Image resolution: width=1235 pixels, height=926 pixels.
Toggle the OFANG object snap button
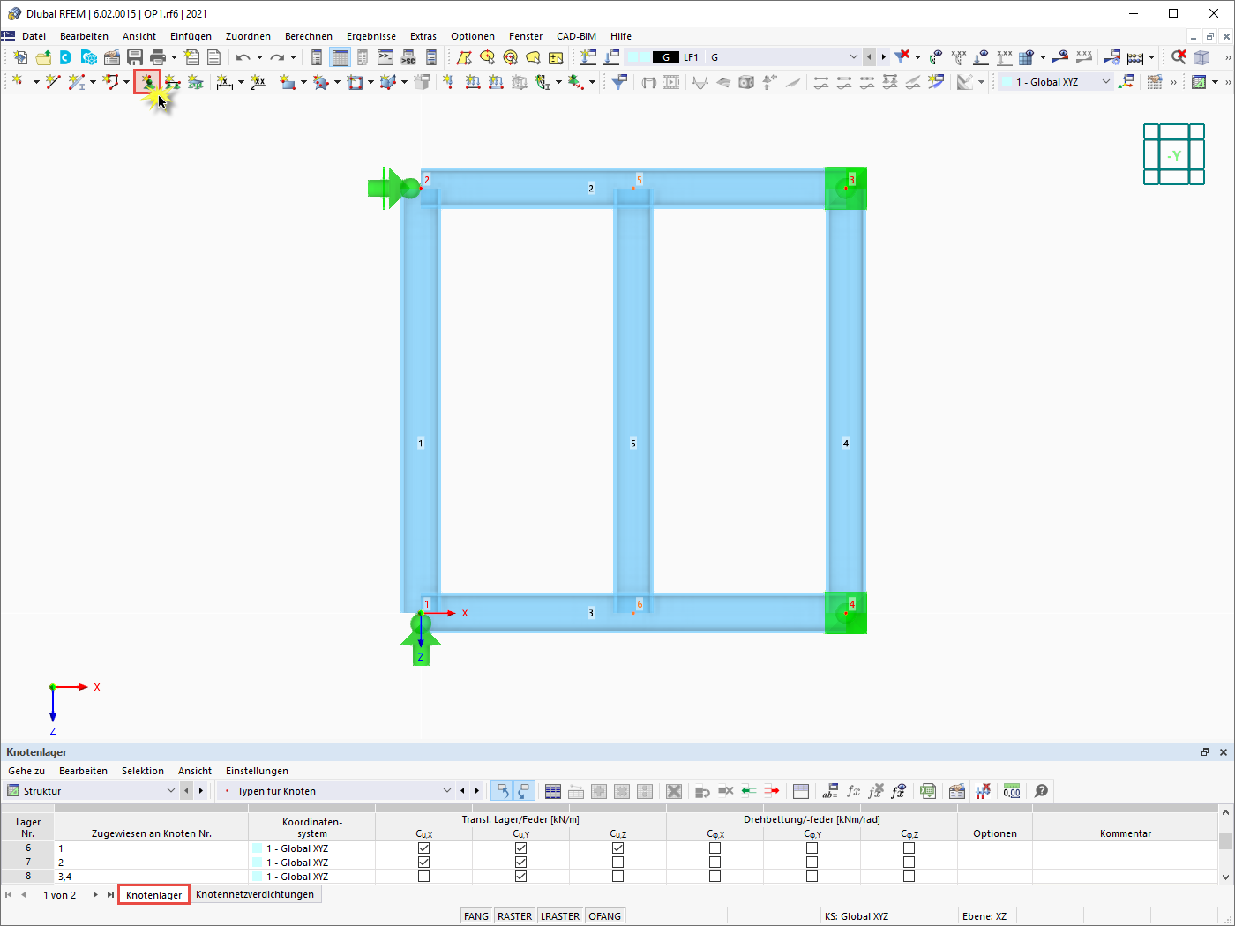tap(605, 916)
